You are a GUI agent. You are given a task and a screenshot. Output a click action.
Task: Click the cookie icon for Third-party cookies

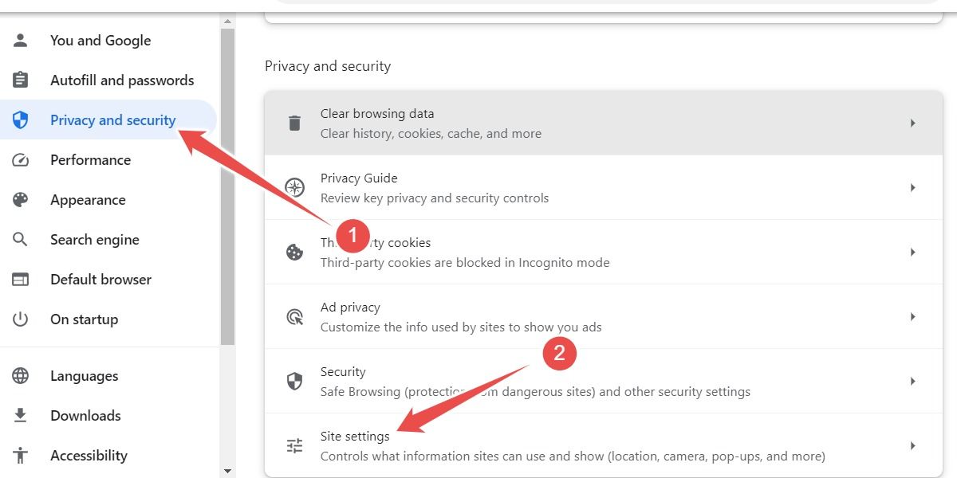pyautogui.click(x=294, y=252)
